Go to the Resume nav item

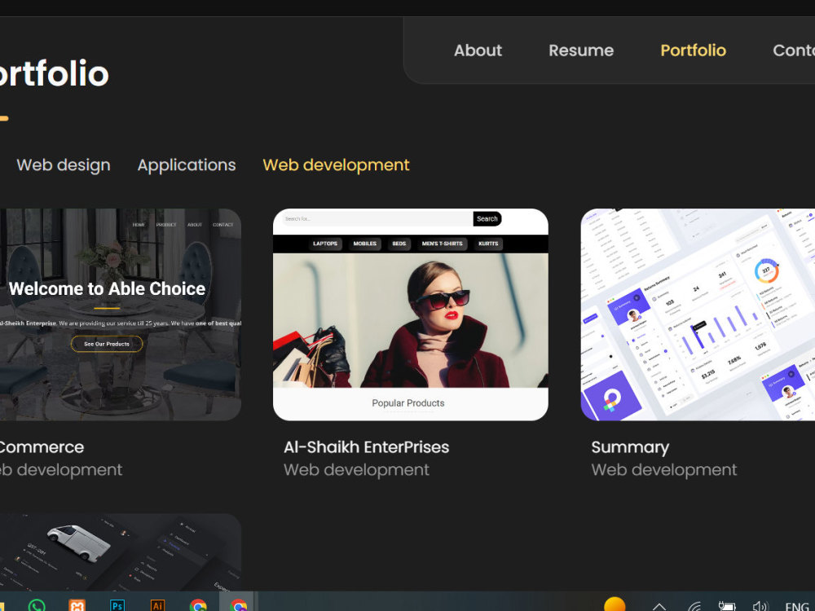click(x=581, y=51)
